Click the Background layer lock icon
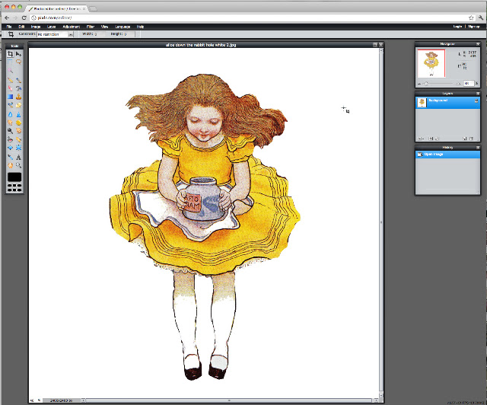Viewport: 487px width, 405px height. click(476, 100)
